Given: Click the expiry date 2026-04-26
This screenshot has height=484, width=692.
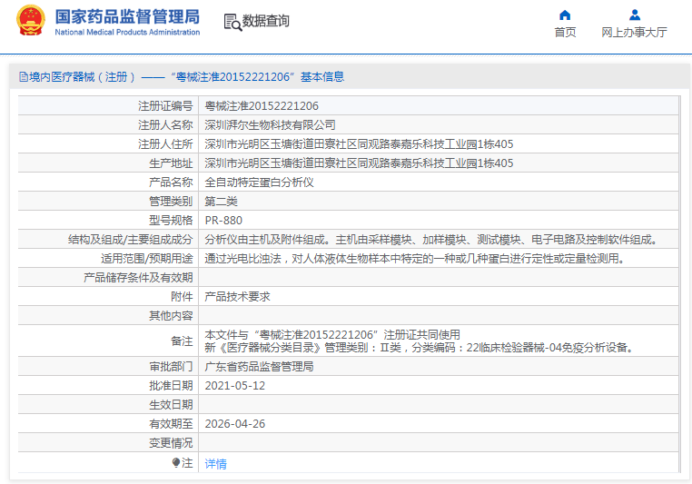Looking at the screenshot, I should 234,423.
